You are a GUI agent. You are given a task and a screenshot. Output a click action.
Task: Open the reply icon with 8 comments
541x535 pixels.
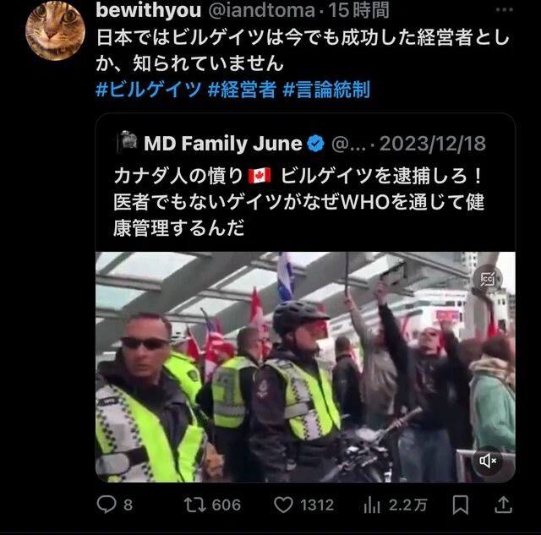pyautogui.click(x=107, y=505)
